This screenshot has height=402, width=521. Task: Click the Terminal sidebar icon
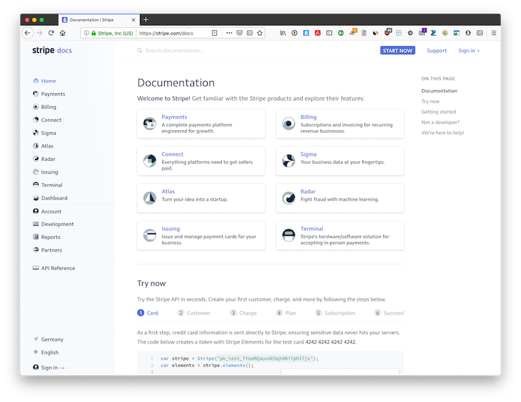[x=36, y=185]
